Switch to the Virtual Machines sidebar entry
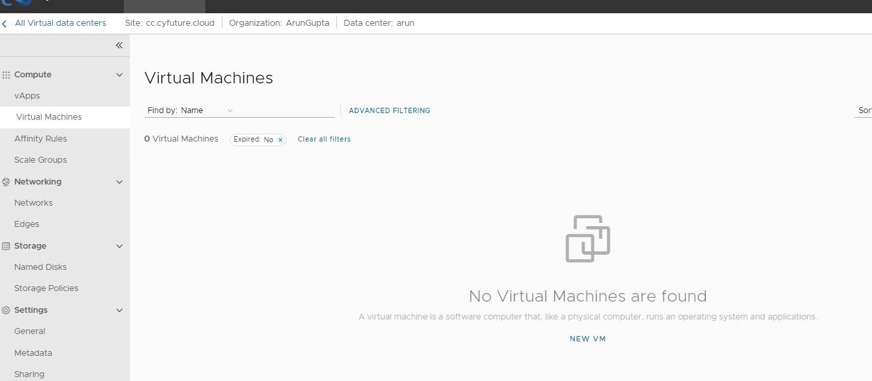 tap(48, 116)
